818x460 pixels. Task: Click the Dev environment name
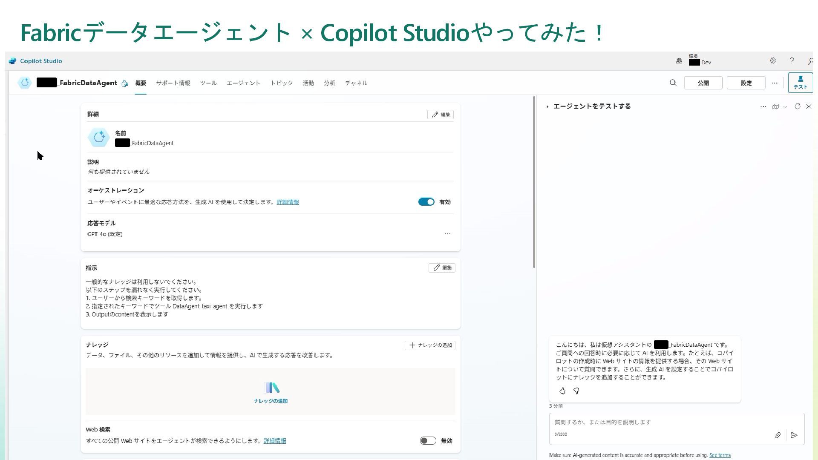(x=706, y=63)
